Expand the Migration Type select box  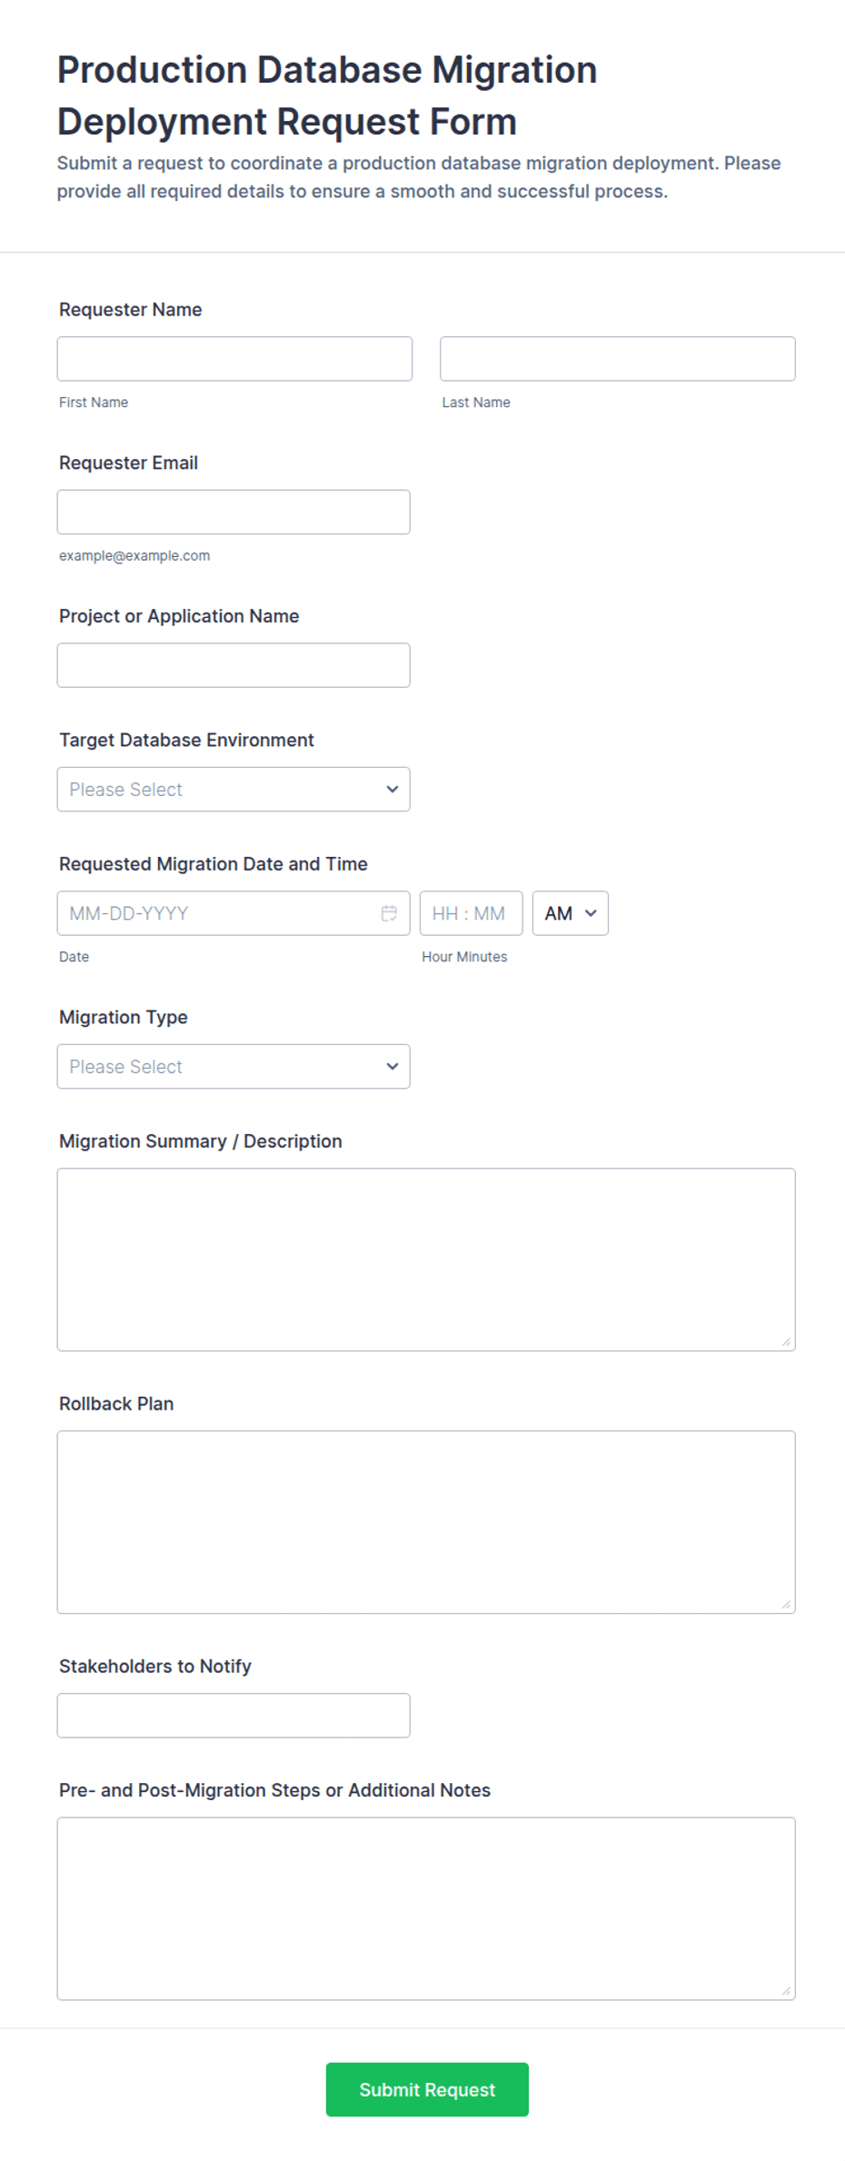(x=234, y=1066)
